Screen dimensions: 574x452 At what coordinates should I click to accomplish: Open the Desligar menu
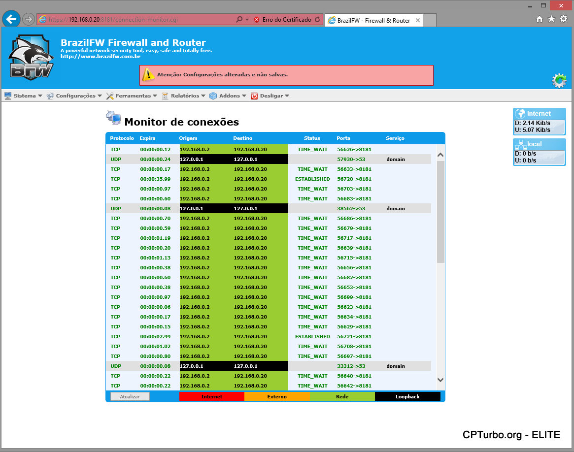point(271,96)
